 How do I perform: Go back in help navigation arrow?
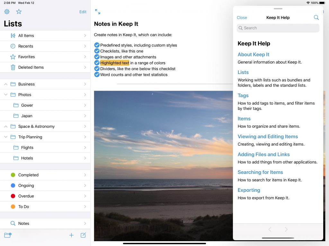click(x=270, y=229)
